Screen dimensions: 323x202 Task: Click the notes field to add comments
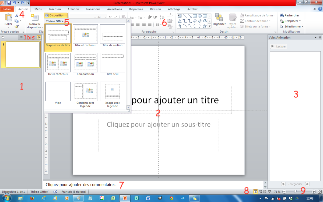coord(153,185)
